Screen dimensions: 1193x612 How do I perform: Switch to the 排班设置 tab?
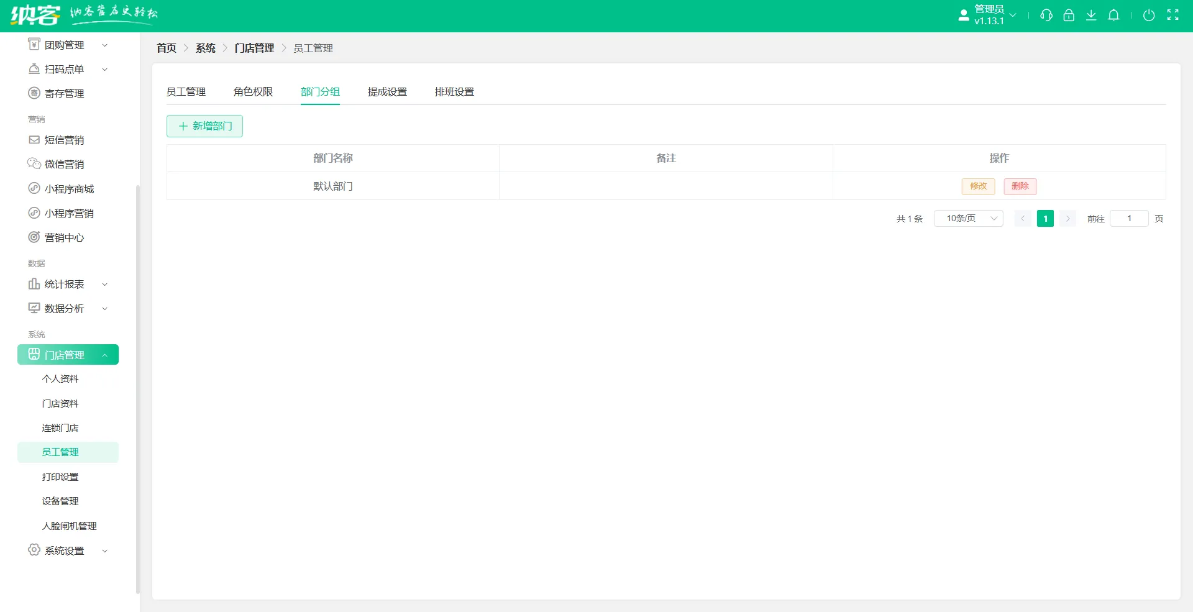[454, 91]
